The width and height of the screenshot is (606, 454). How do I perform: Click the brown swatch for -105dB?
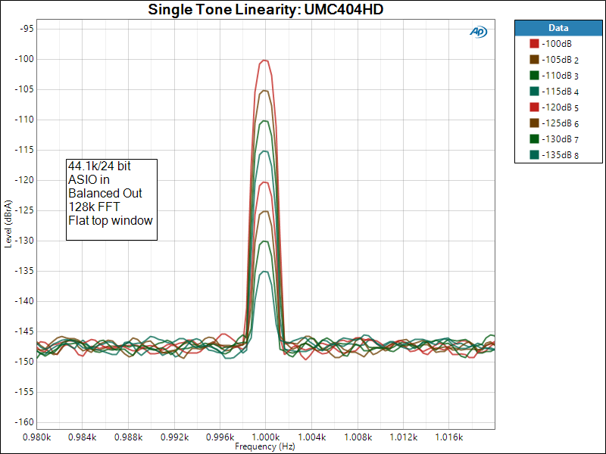tap(534, 60)
